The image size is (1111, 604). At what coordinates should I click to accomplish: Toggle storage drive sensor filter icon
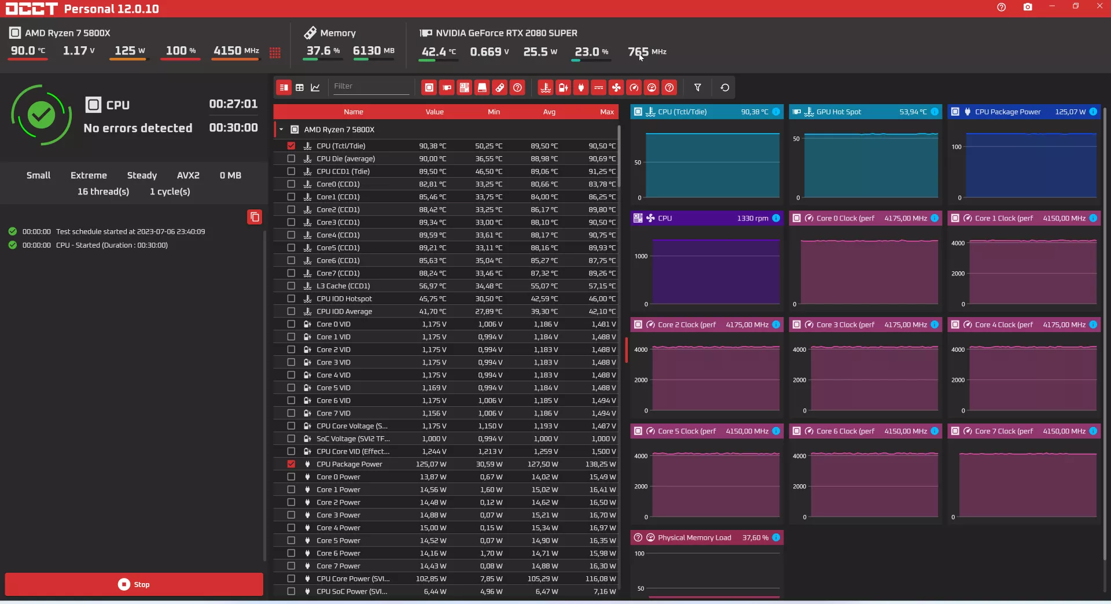[x=482, y=88]
